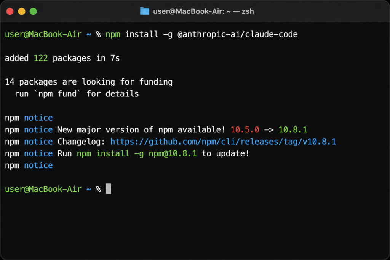Click the green npm command word on first line
Viewport: 390px width, 260px height.
click(113, 35)
